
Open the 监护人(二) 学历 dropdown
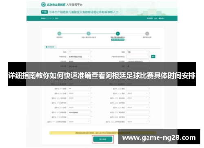(137, 108)
